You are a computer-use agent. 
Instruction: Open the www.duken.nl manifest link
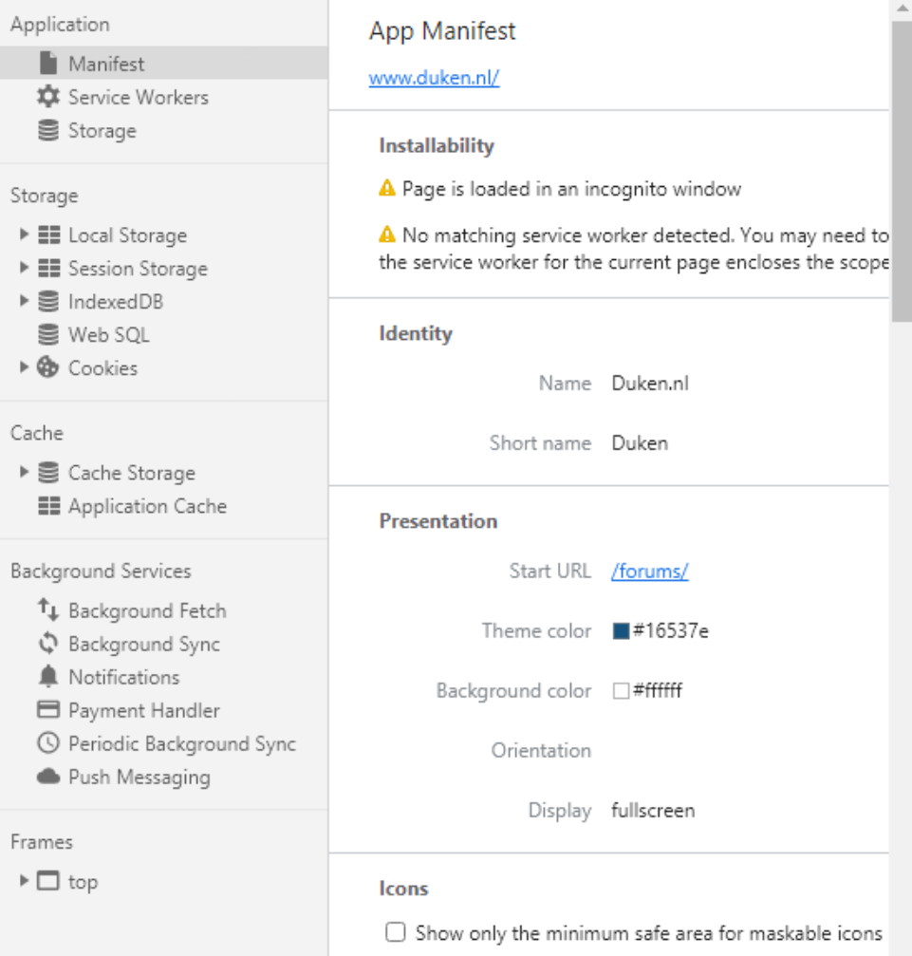(x=434, y=78)
